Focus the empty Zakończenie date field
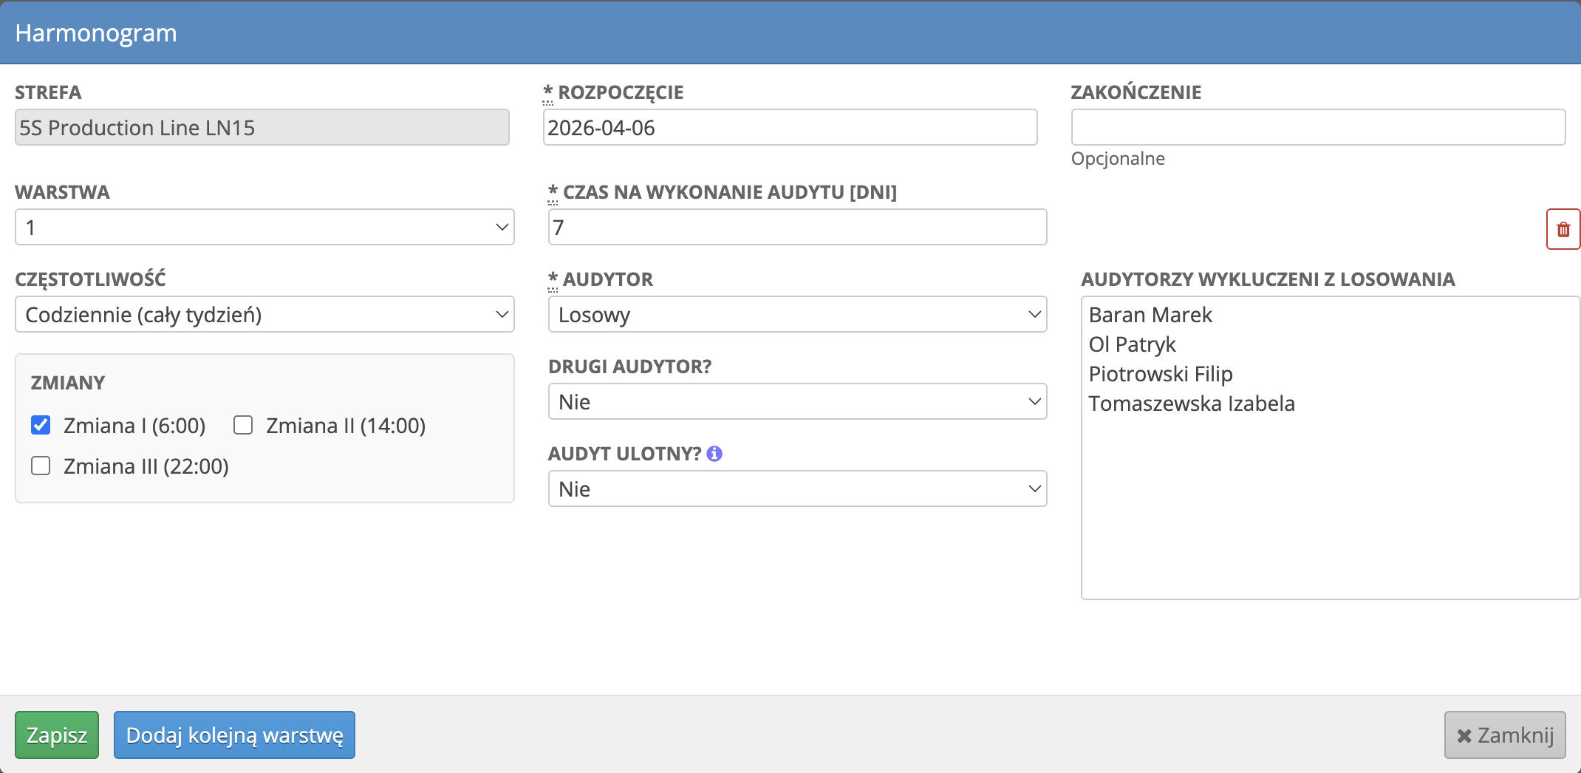This screenshot has height=773, width=1581. (x=1317, y=127)
